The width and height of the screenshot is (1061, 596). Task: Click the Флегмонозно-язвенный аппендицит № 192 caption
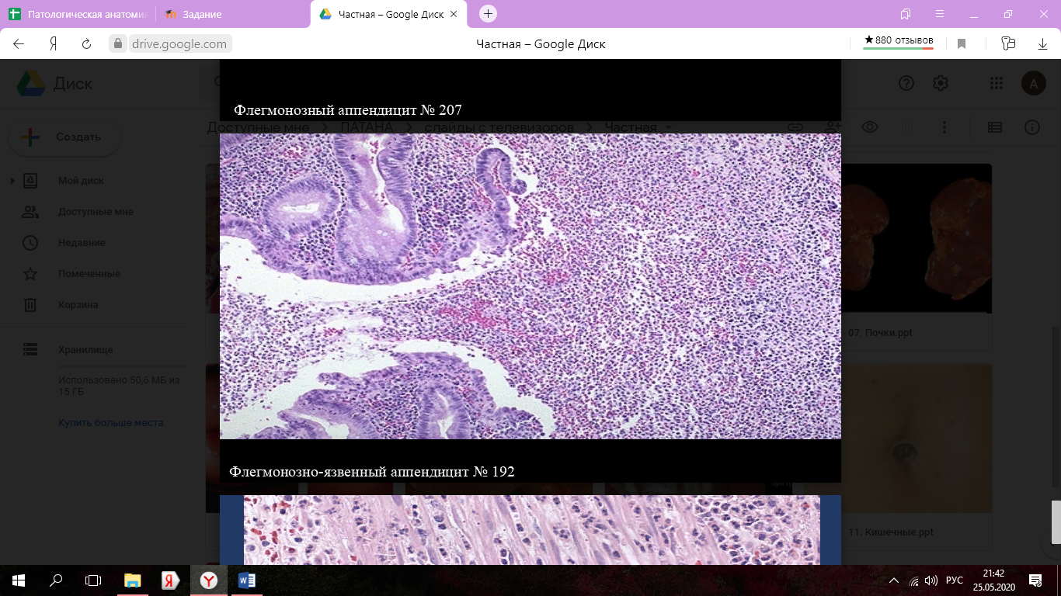pyautogui.click(x=372, y=472)
